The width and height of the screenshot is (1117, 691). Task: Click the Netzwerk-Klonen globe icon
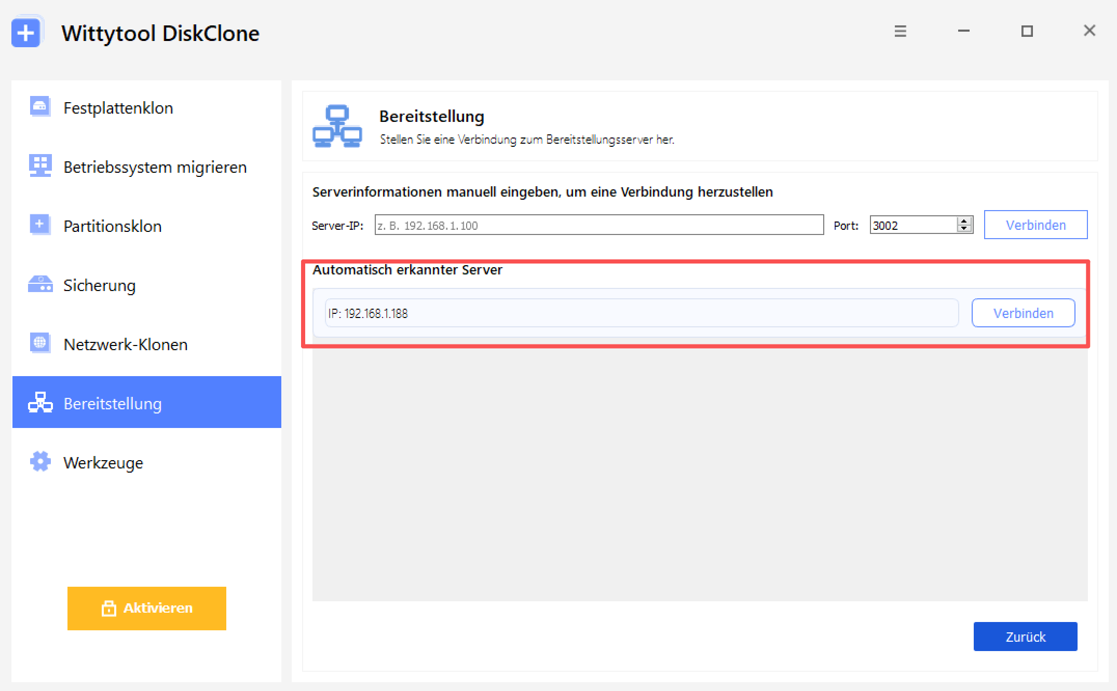[x=39, y=343]
